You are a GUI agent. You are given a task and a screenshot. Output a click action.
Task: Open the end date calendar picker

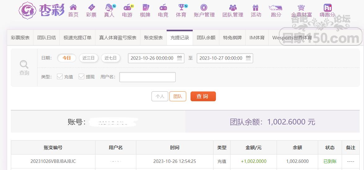tap(248, 58)
